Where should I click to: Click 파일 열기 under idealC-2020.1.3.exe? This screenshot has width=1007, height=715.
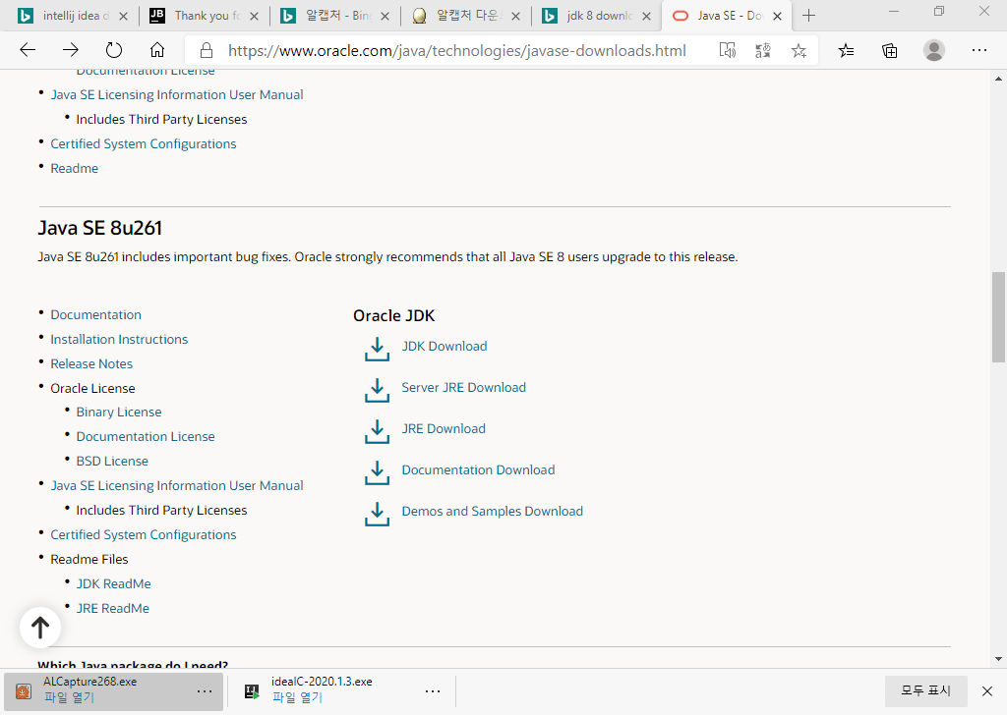point(297,697)
